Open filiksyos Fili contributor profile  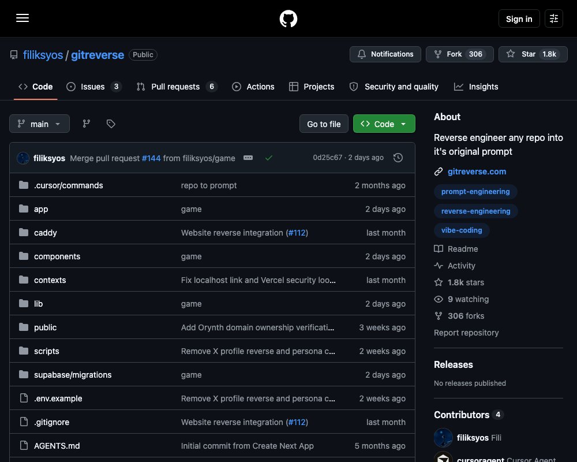(479, 438)
